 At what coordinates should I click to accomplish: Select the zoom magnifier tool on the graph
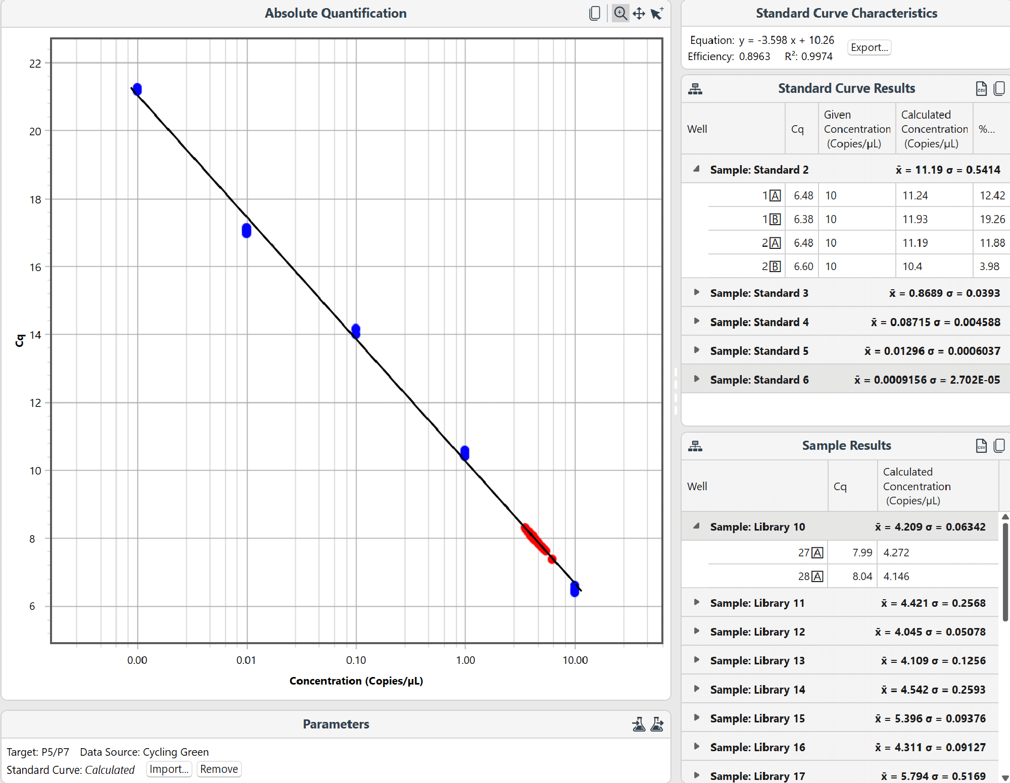[620, 13]
